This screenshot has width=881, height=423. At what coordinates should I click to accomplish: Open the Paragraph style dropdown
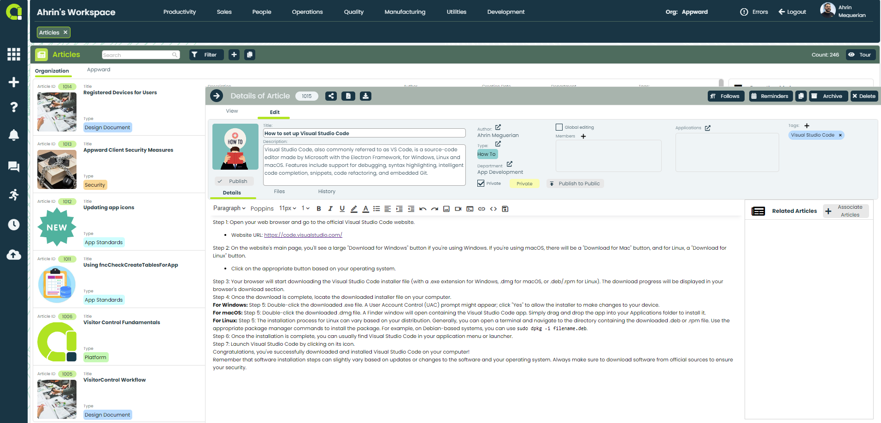coord(229,208)
